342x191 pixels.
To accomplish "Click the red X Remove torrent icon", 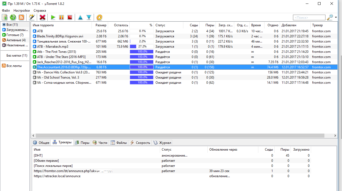I will (42, 17).
